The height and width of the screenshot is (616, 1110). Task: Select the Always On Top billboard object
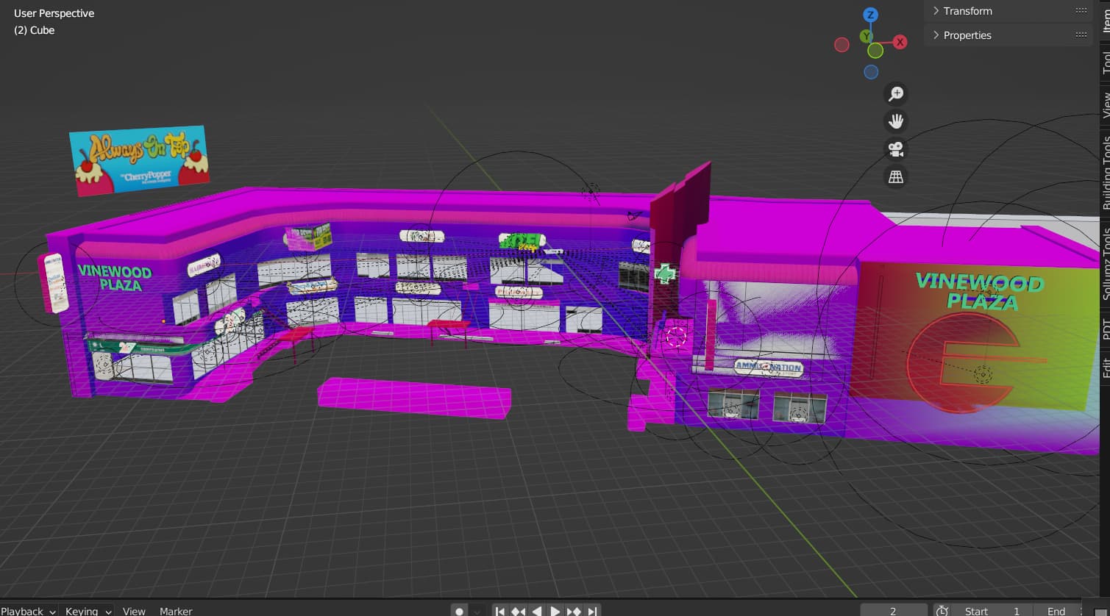pyautogui.click(x=139, y=160)
